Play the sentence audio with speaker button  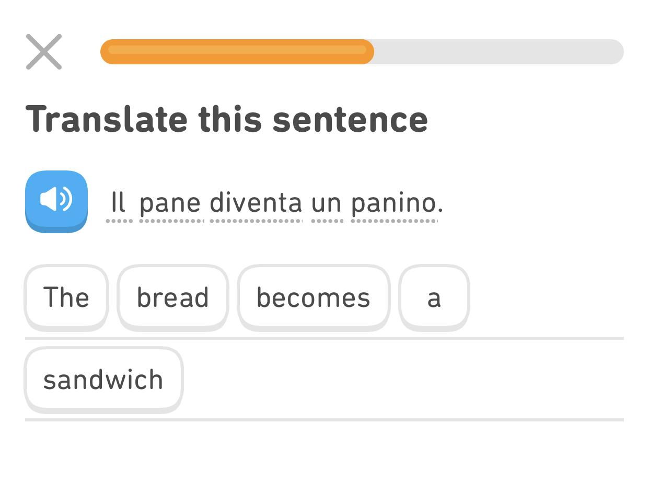coord(56,201)
